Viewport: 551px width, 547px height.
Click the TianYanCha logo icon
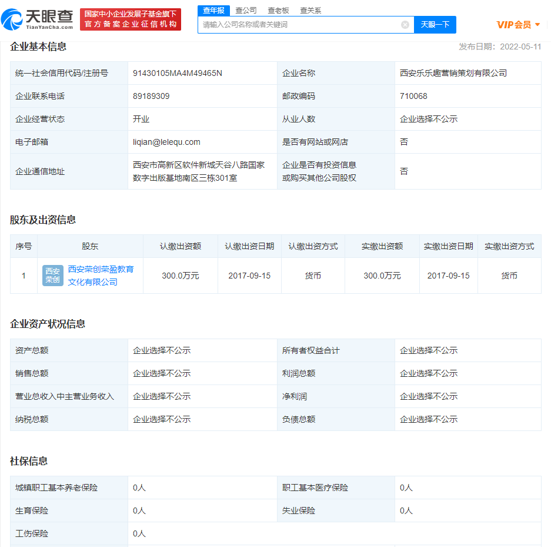pyautogui.click(x=12, y=20)
